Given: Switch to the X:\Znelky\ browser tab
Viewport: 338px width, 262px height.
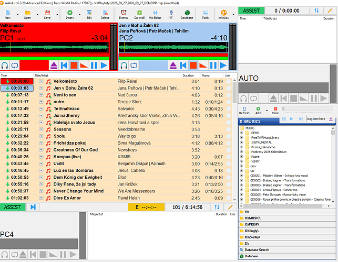Looking at the screenshot, I should tap(287, 237).
